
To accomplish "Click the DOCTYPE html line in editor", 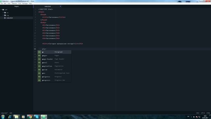I will [45, 9].
